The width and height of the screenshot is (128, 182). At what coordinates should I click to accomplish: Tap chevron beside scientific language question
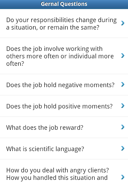click(123, 148)
